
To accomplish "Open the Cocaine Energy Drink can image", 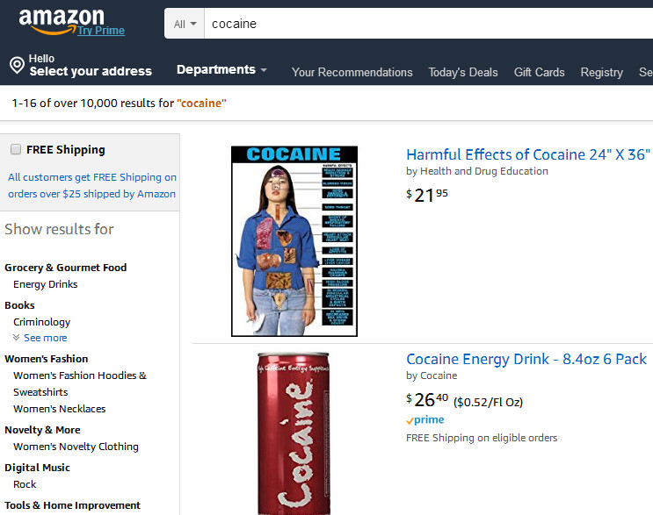I will pyautogui.click(x=294, y=433).
